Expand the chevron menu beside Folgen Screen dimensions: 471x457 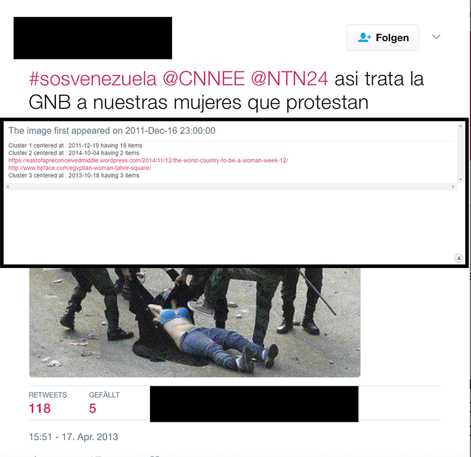click(x=436, y=37)
